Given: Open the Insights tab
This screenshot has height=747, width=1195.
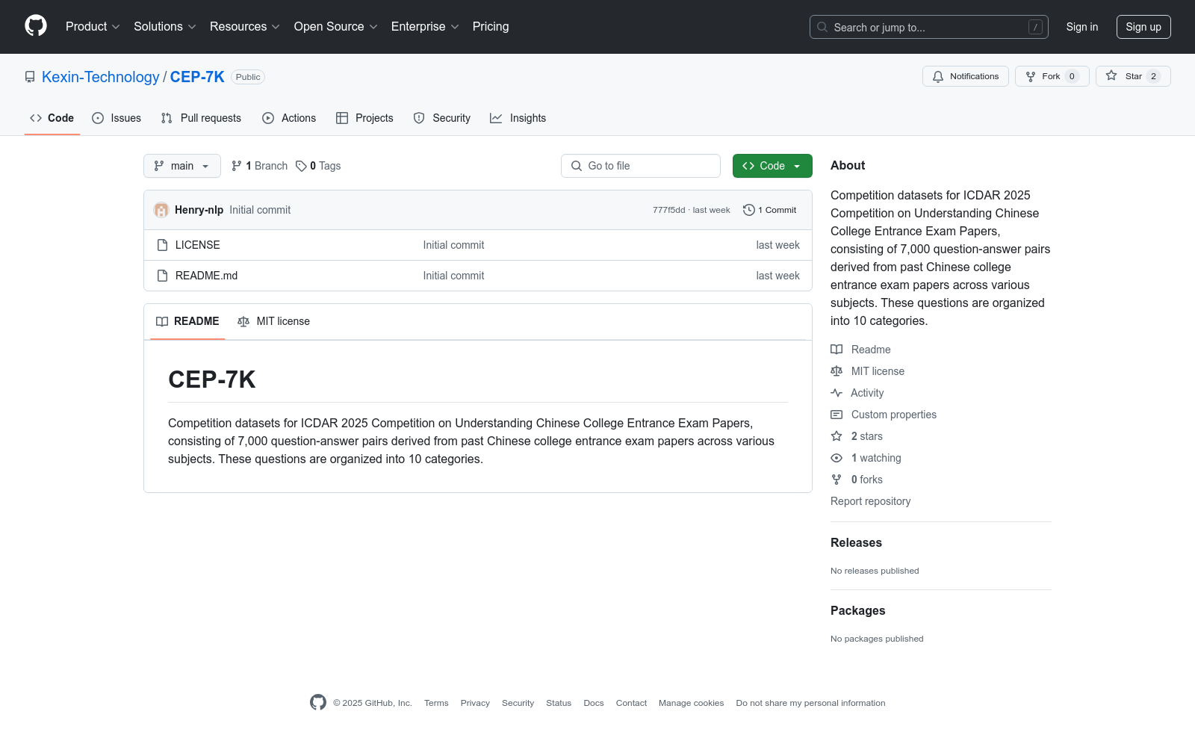Looking at the screenshot, I should [x=518, y=118].
